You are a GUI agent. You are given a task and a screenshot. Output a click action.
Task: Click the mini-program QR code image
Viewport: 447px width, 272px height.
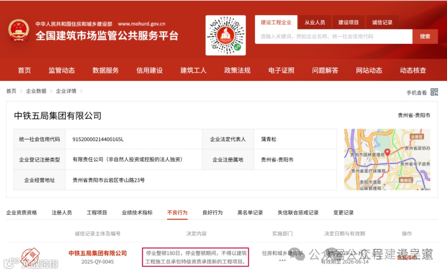226,35
